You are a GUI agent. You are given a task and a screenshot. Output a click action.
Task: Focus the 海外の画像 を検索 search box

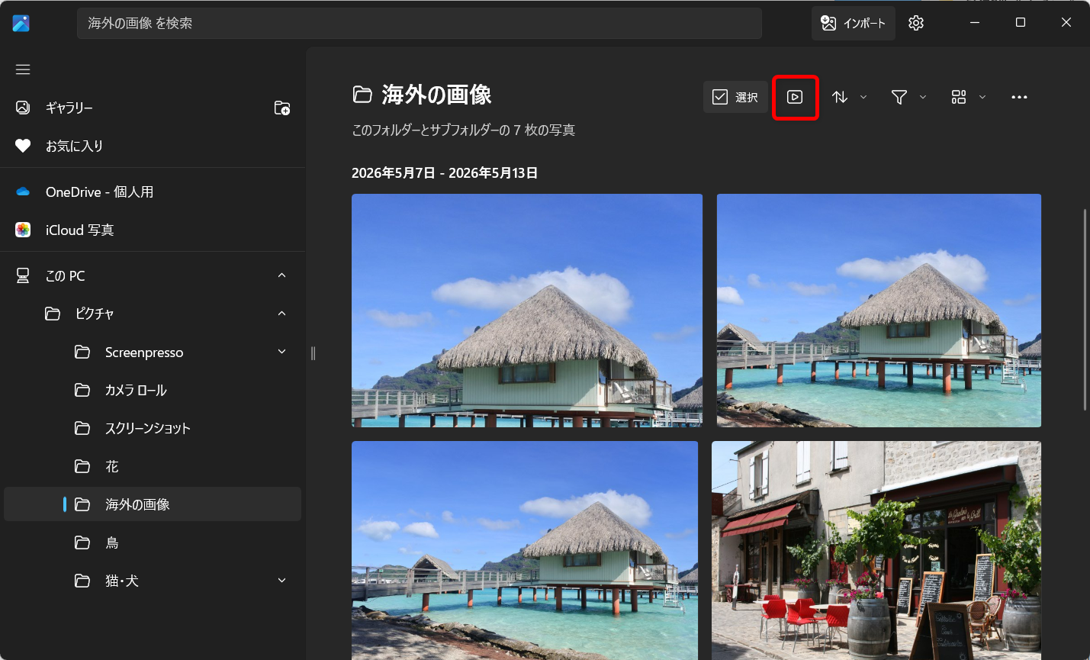[x=420, y=23]
